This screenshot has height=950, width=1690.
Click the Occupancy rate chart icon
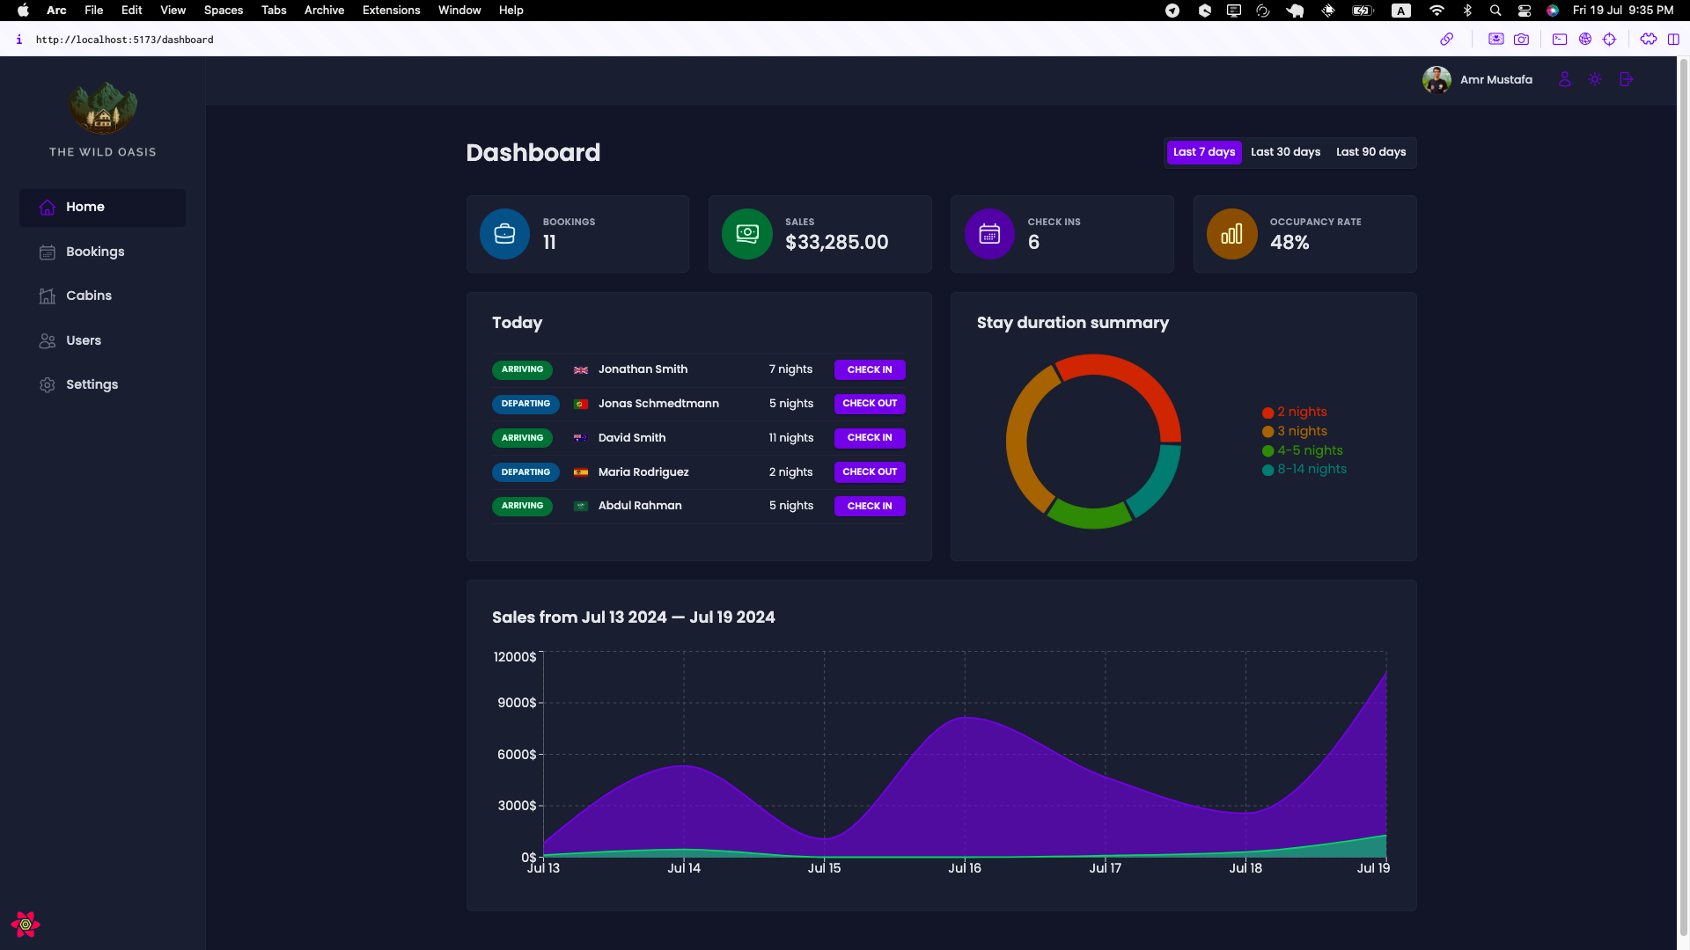1231,234
